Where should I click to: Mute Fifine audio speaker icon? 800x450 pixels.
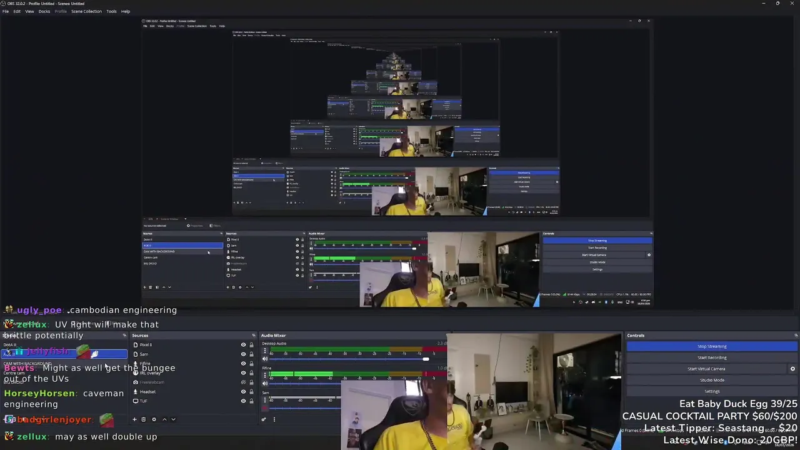click(x=265, y=383)
